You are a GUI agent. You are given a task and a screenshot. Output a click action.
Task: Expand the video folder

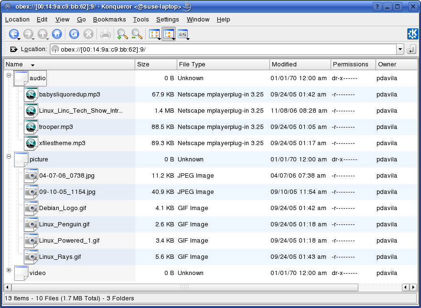pyautogui.click(x=9, y=270)
